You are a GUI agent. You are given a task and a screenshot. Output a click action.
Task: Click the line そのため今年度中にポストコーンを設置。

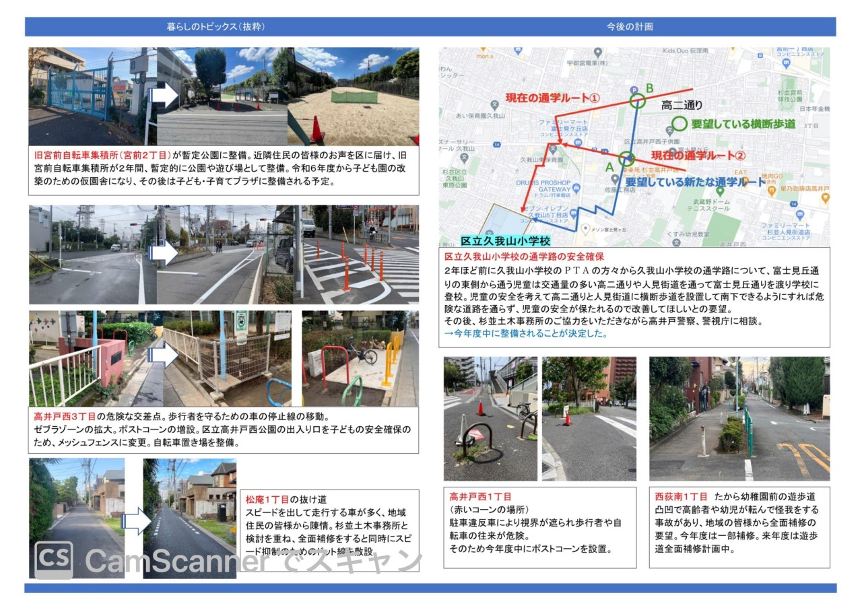coord(530,548)
